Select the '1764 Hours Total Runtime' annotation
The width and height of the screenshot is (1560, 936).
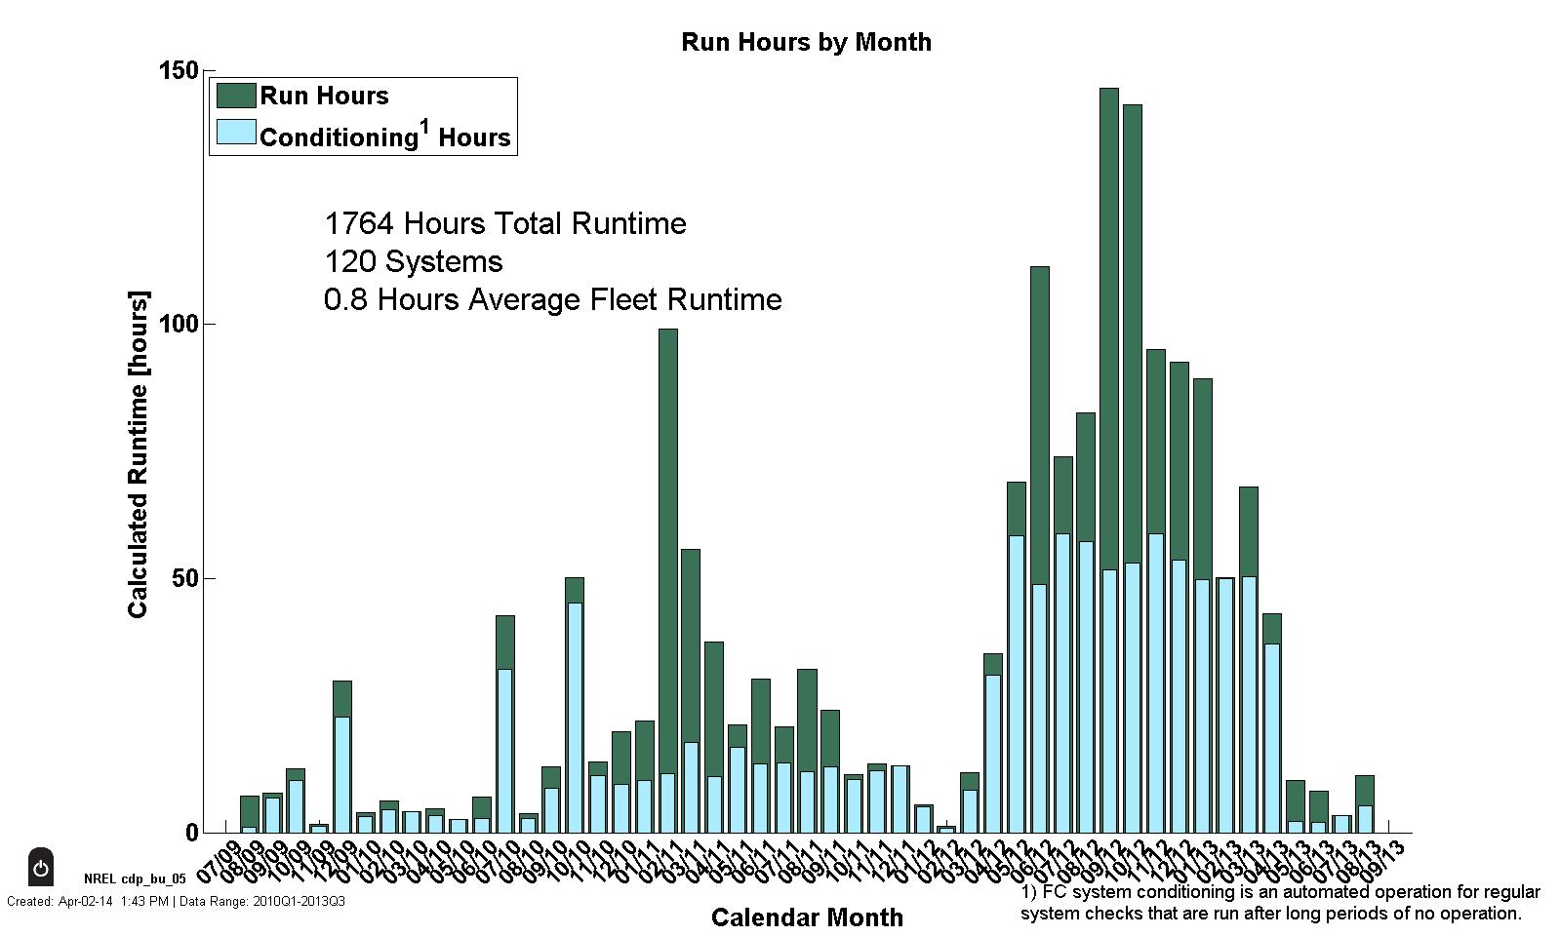pyautogui.click(x=504, y=223)
